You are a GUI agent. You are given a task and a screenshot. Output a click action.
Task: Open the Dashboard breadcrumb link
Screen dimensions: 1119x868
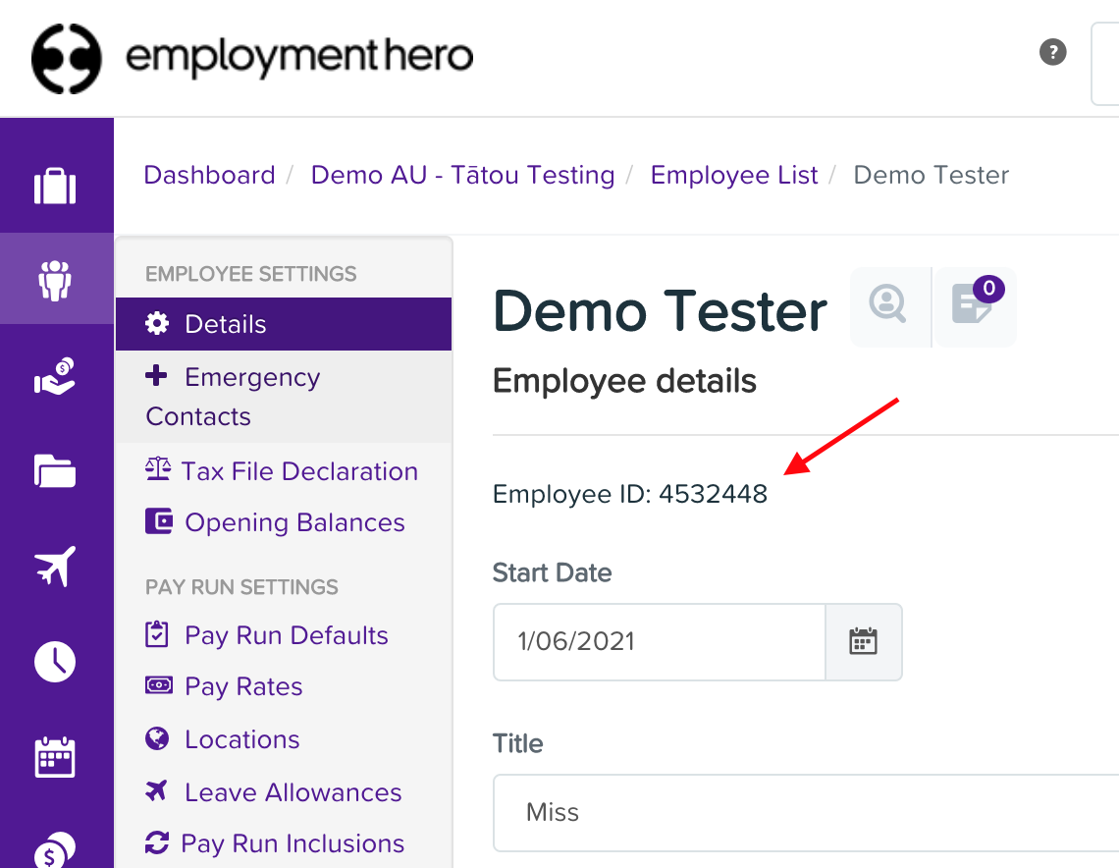(x=209, y=174)
